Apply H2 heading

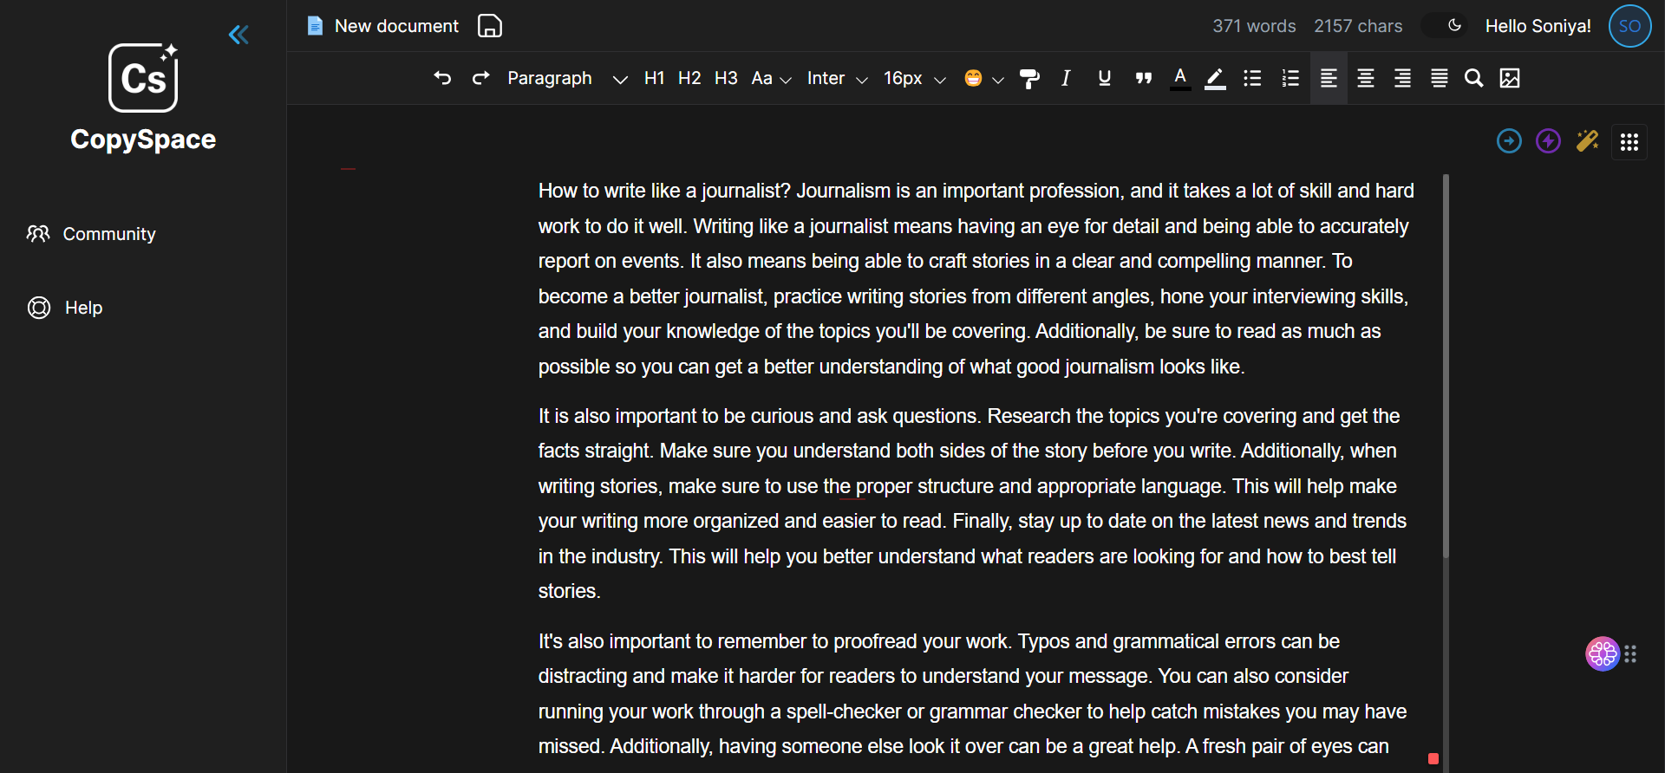click(689, 78)
